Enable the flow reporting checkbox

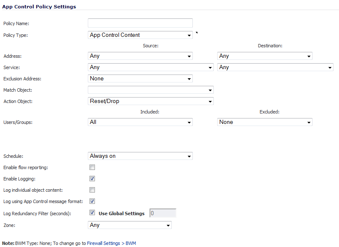click(92, 167)
